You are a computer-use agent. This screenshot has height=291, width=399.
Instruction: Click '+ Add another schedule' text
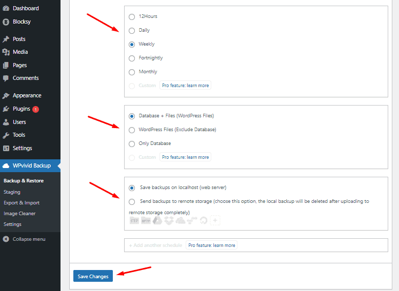coord(155,245)
